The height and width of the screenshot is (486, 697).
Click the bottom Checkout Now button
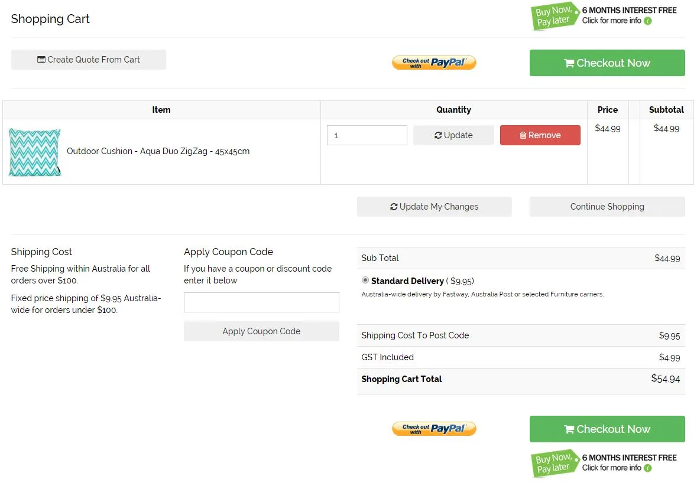click(607, 429)
